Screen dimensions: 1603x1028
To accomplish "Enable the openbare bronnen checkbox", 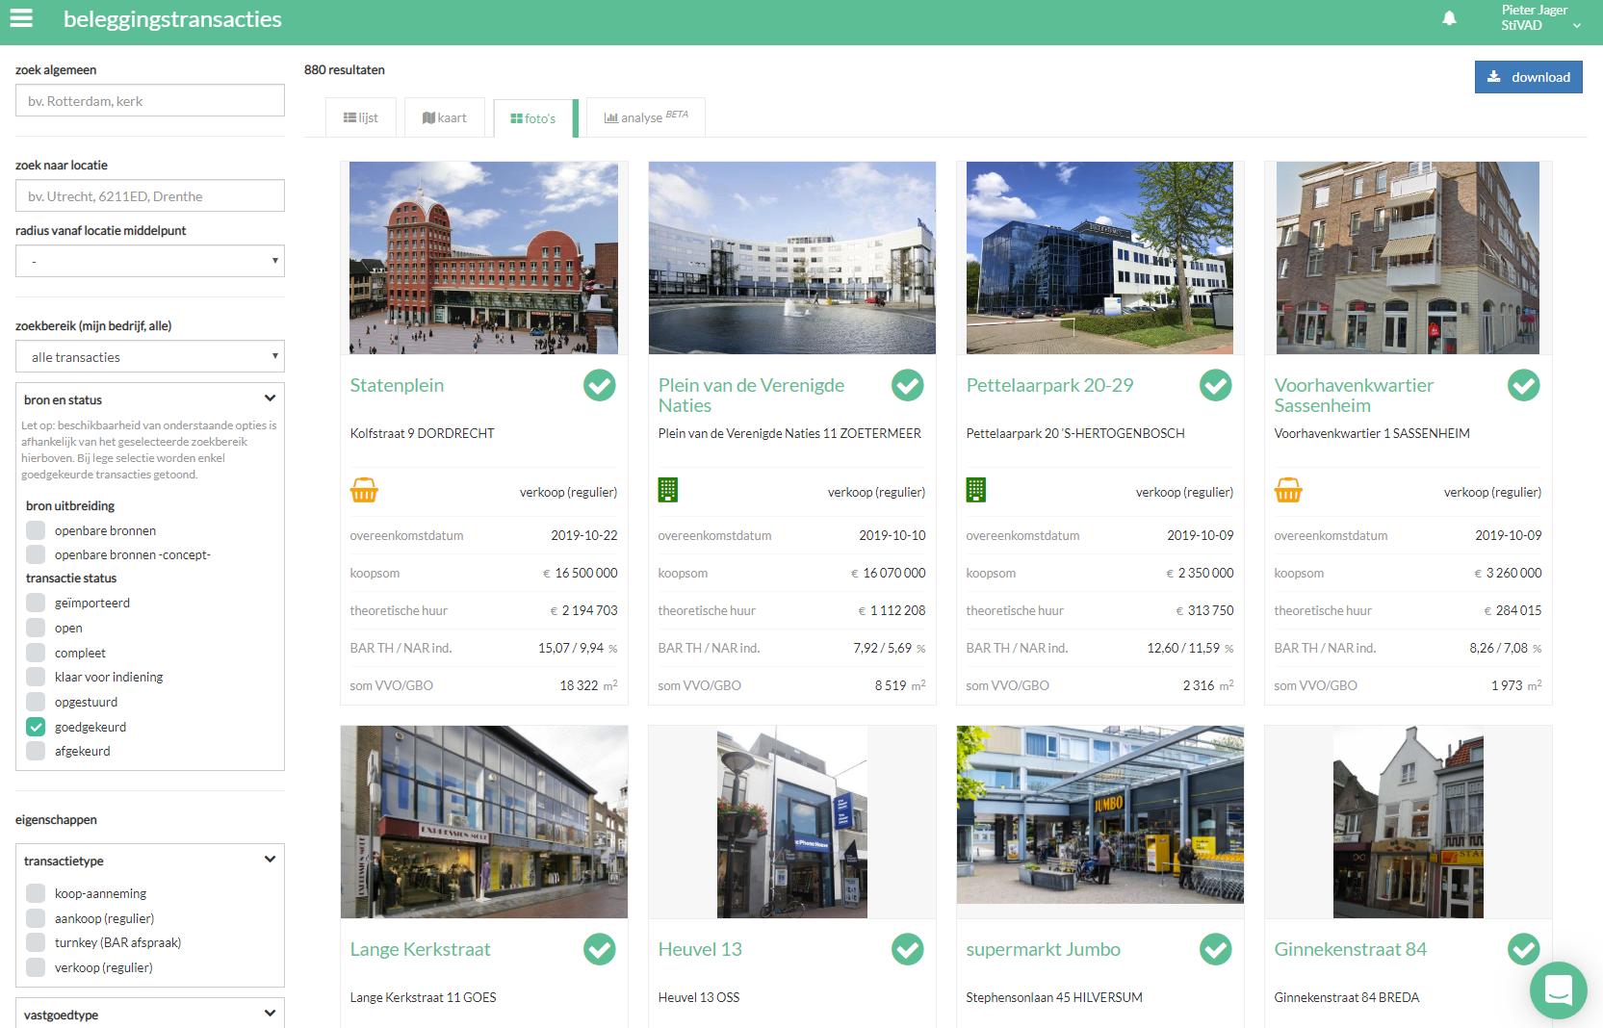I will tap(36, 530).
